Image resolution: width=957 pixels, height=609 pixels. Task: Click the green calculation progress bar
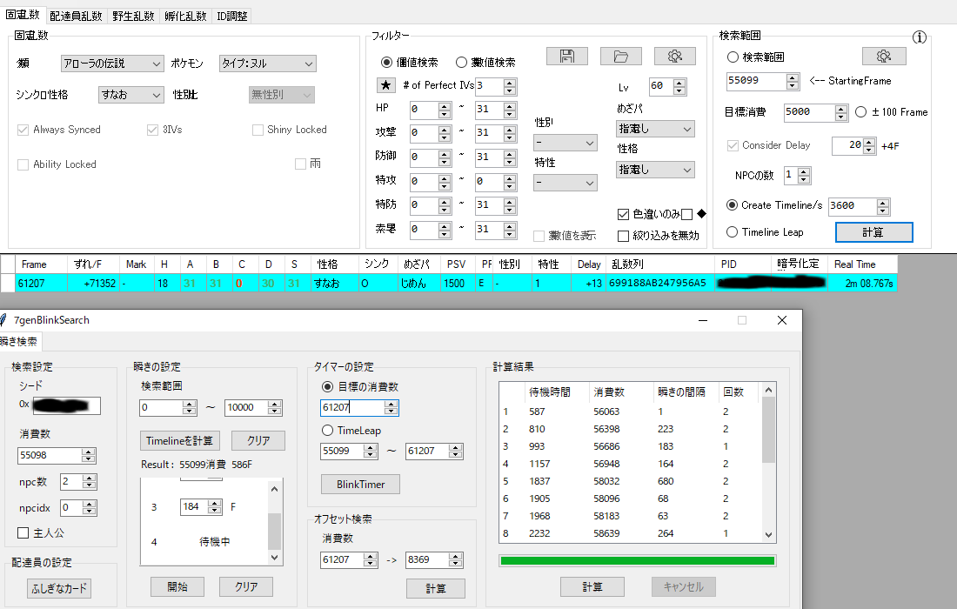tap(637, 561)
